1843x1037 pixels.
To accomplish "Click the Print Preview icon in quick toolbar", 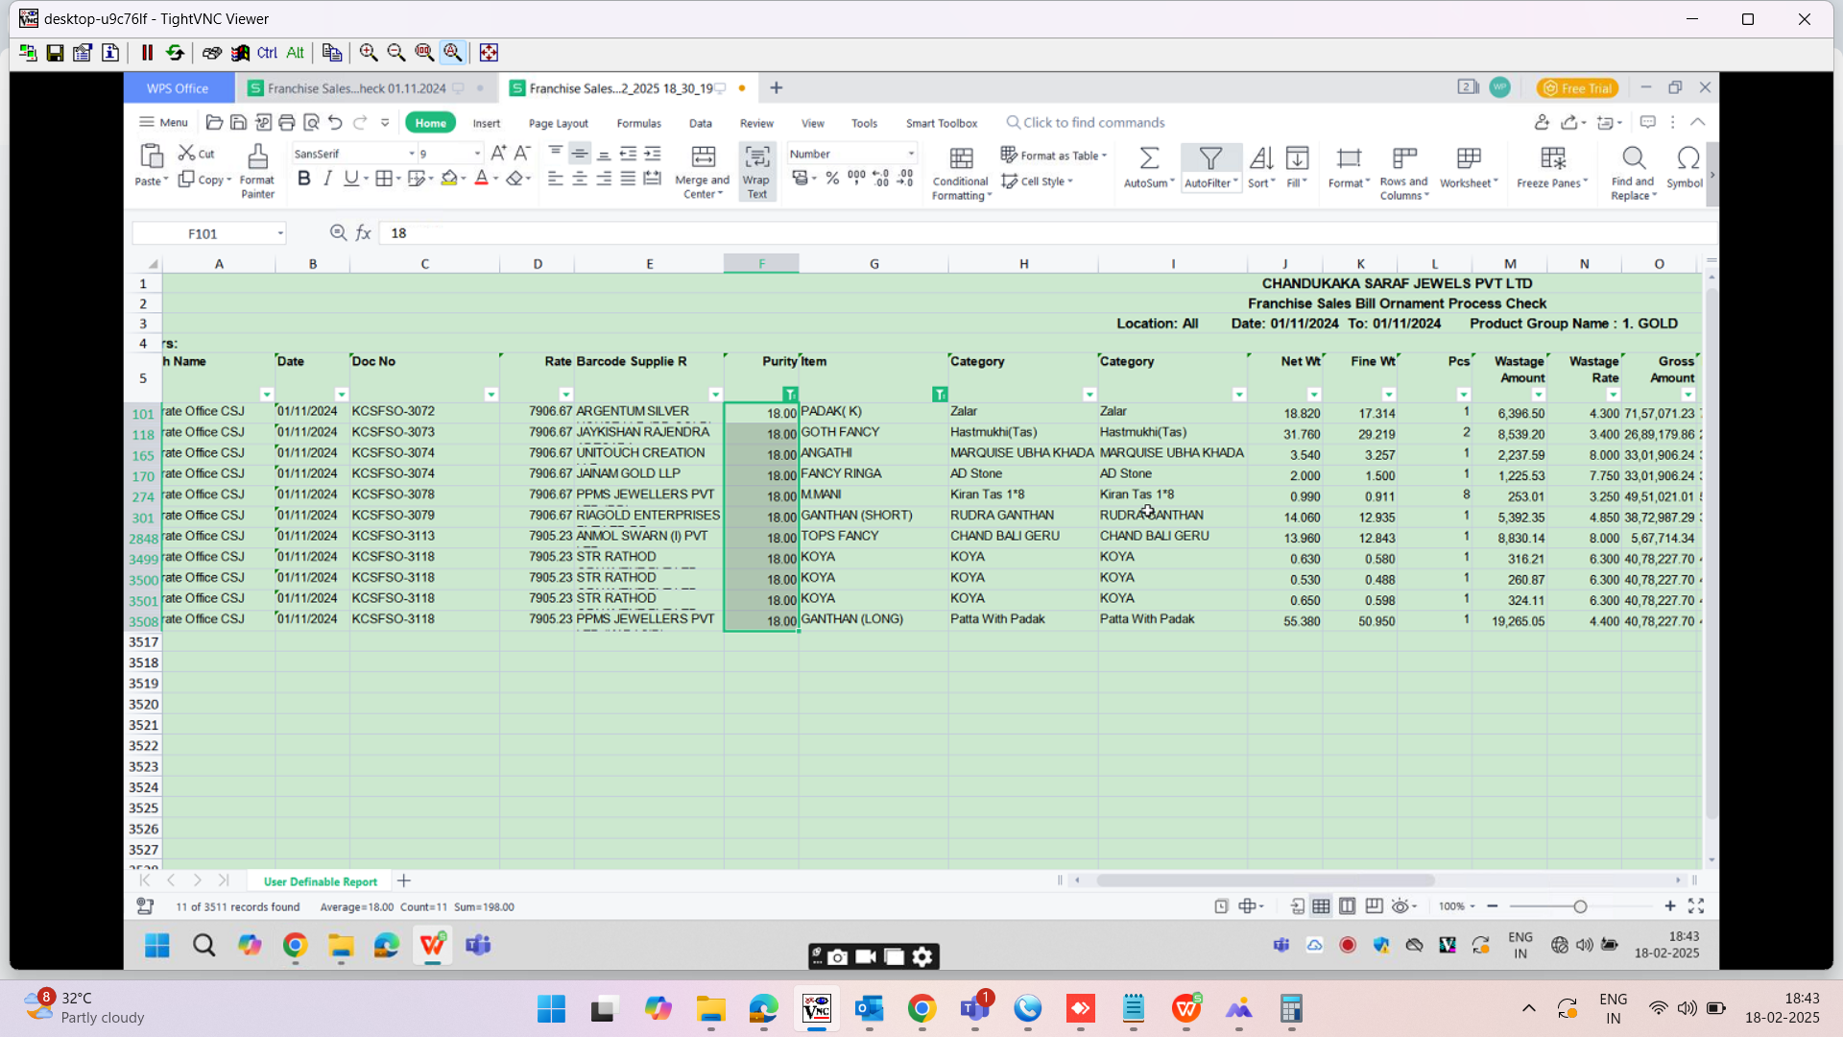I will (311, 123).
